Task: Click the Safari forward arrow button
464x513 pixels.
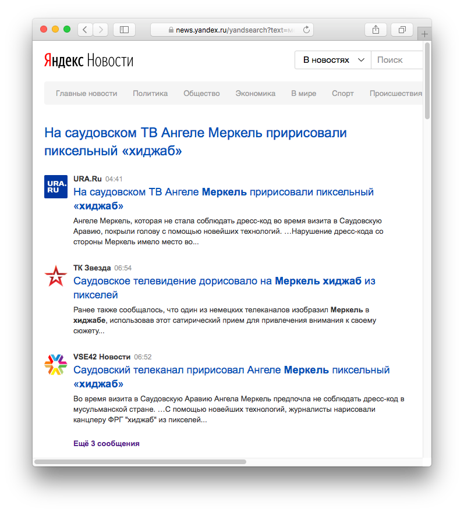Action: 101,30
